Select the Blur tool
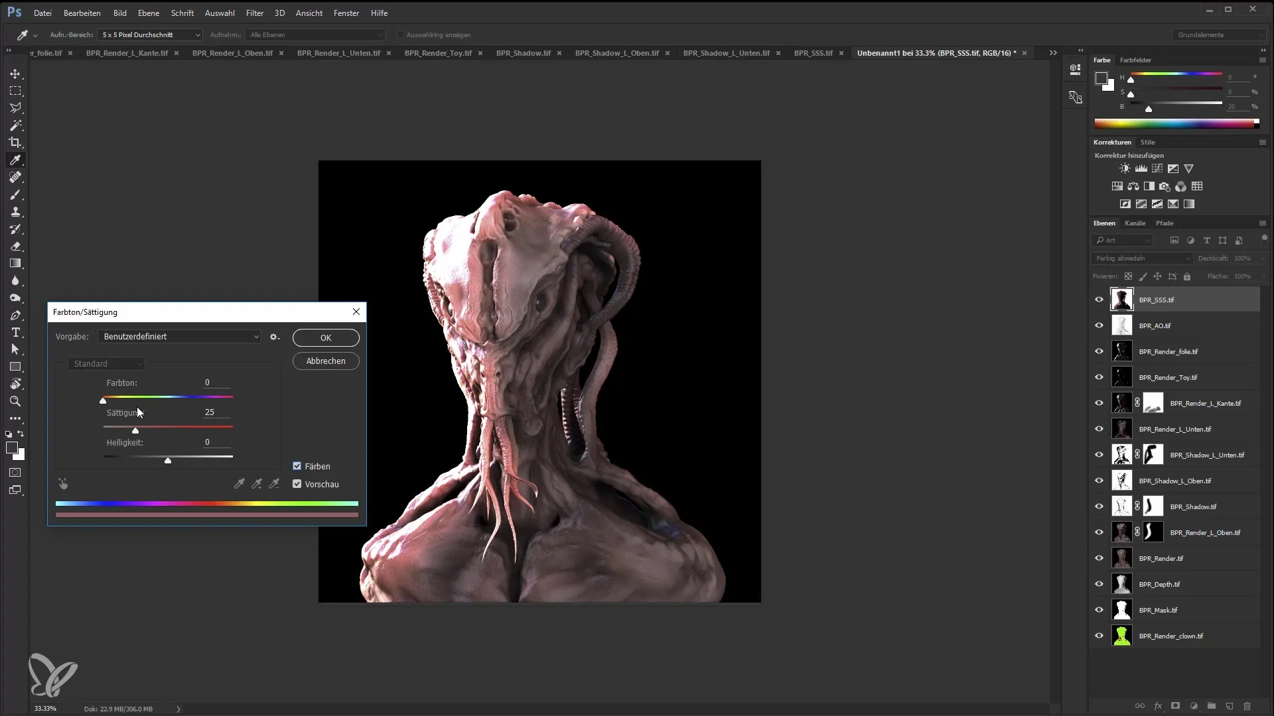 coord(15,280)
